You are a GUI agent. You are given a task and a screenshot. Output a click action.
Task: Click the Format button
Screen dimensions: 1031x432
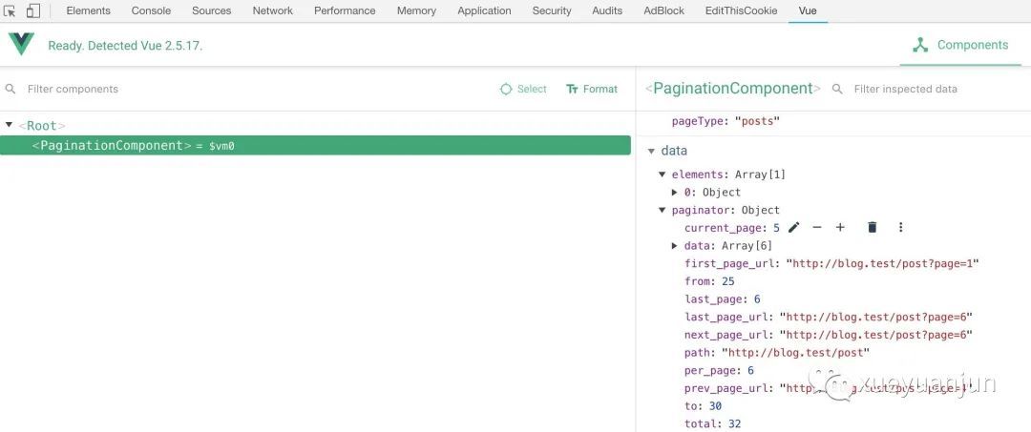592,89
